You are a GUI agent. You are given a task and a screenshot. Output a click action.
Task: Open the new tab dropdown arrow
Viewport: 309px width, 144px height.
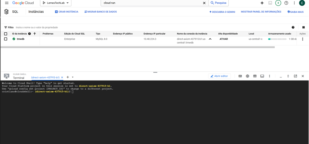(73, 77)
